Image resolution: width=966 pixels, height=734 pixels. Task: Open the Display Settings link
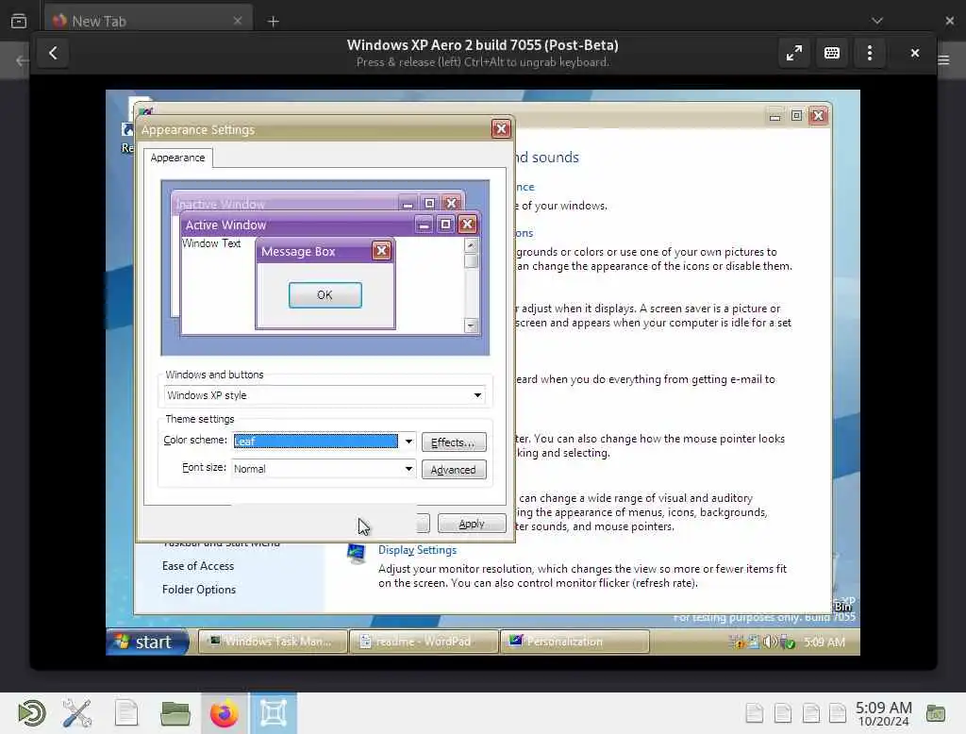pyautogui.click(x=417, y=550)
